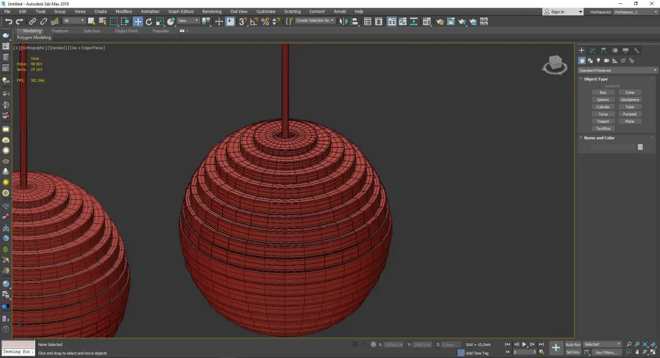Open key mode Selected dropdown

click(x=602, y=344)
